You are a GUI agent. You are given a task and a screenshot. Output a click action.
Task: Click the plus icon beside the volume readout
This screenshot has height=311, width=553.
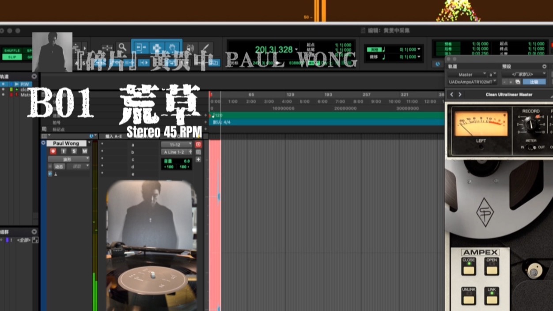pyautogui.click(x=198, y=159)
